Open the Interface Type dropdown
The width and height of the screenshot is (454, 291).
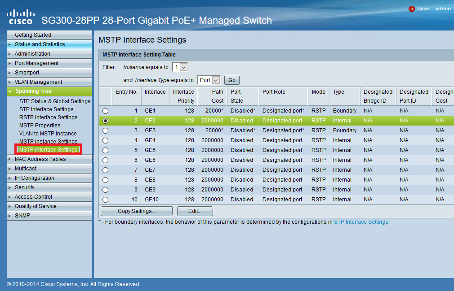tap(209, 80)
